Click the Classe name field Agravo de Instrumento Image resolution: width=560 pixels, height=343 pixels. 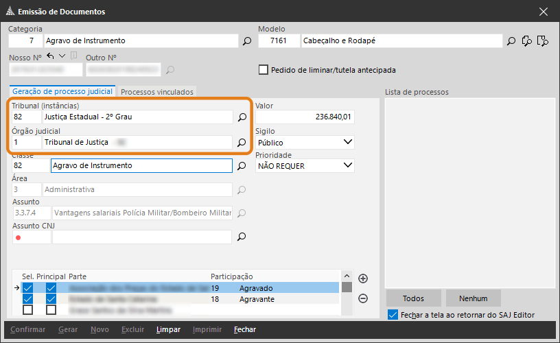point(141,165)
